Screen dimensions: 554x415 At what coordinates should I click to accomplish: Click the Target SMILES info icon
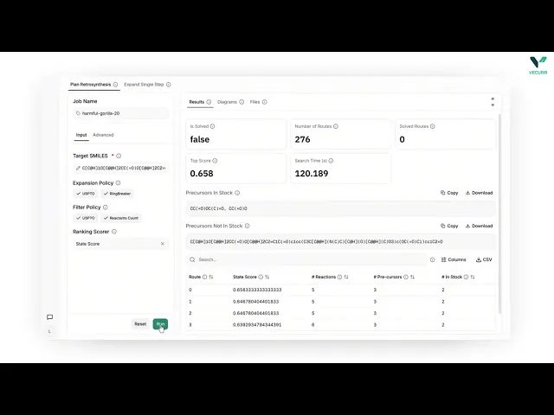119,156
